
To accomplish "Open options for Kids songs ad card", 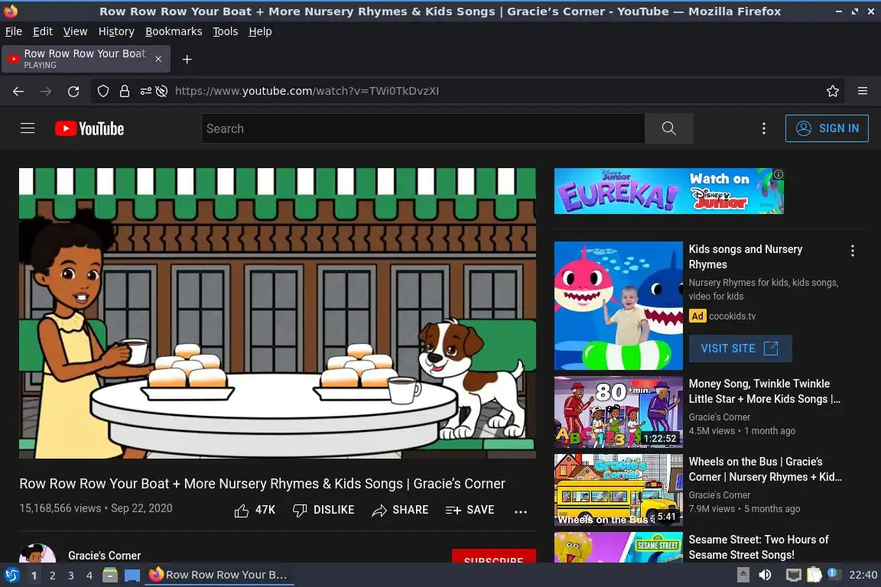I will pyautogui.click(x=853, y=251).
